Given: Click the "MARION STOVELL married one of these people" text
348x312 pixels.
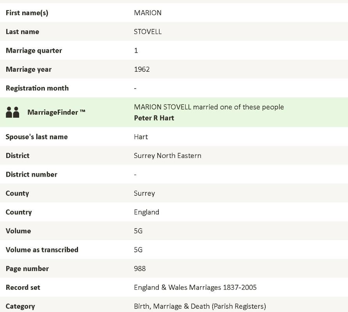Looking at the screenshot, I should (209, 107).
